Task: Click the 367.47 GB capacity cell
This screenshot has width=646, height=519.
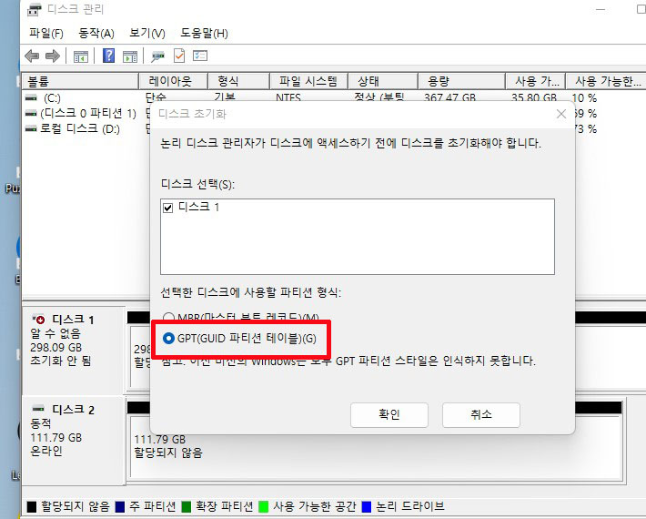Action: pos(449,98)
